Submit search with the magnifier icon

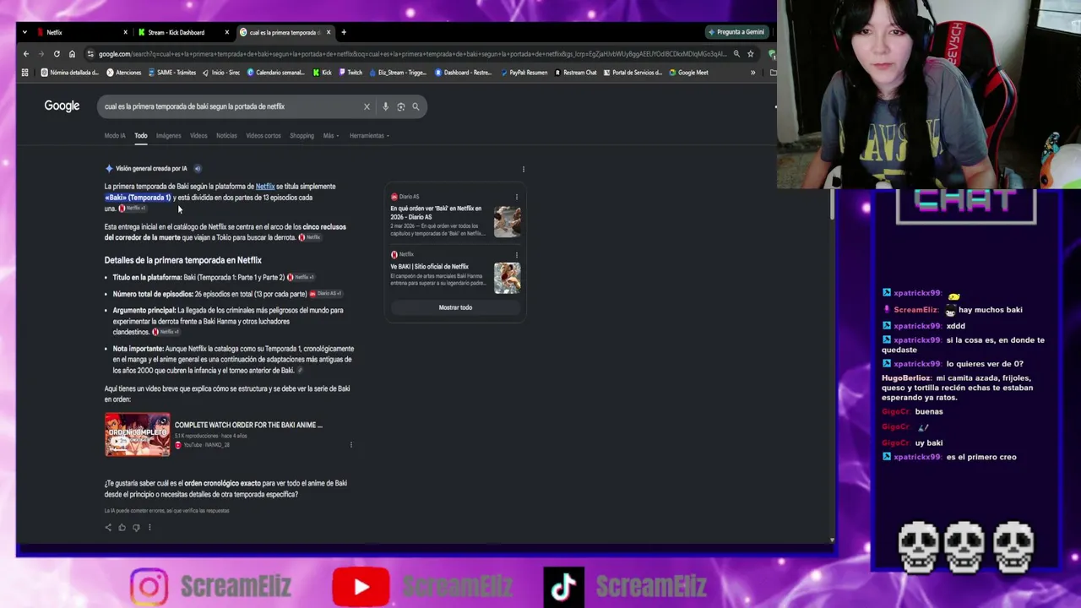[416, 106]
